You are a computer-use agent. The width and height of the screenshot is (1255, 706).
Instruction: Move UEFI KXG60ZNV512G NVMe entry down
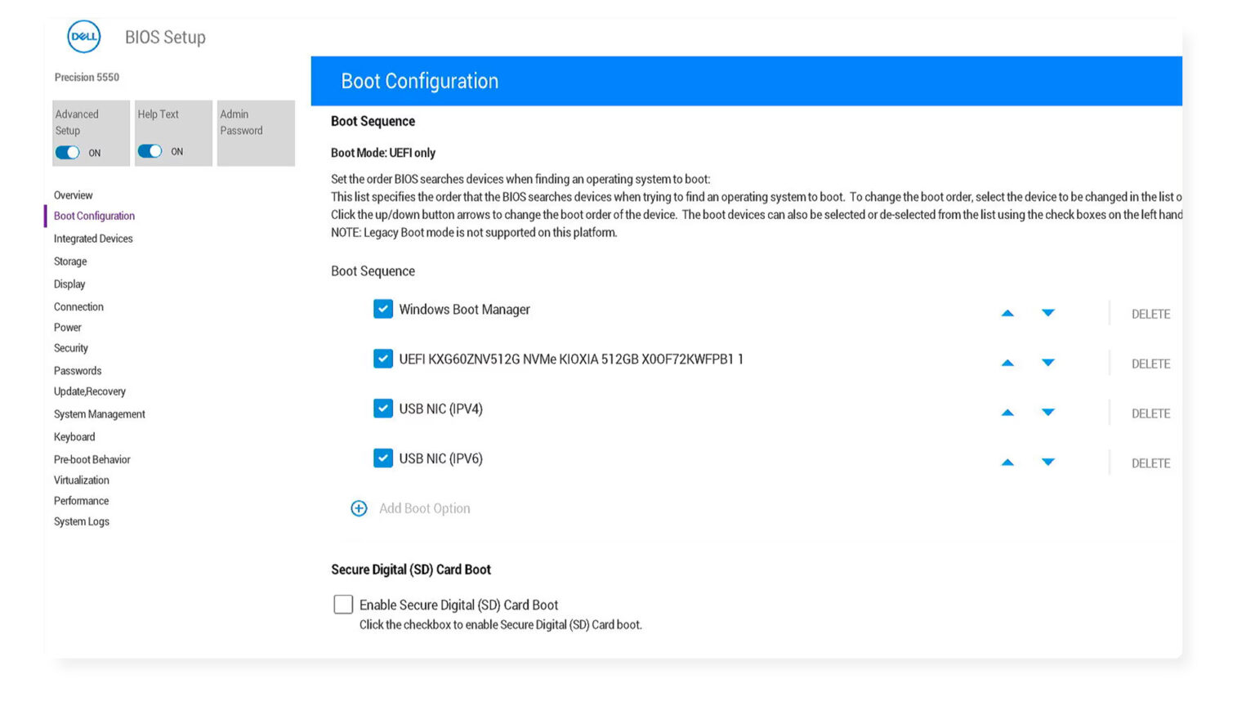[x=1048, y=363]
